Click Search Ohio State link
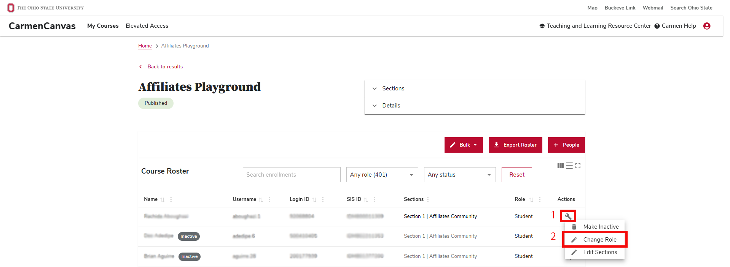Image resolution: width=730 pixels, height=267 pixels. coord(691,8)
